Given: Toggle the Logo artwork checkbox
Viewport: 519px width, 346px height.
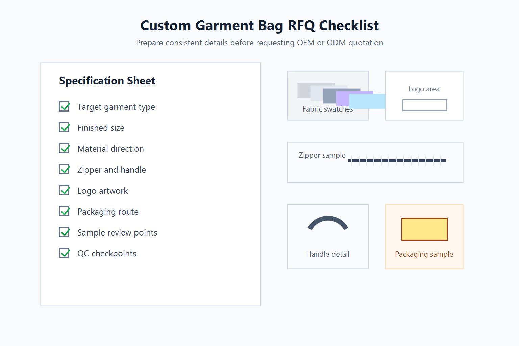Looking at the screenshot, I should (x=64, y=190).
